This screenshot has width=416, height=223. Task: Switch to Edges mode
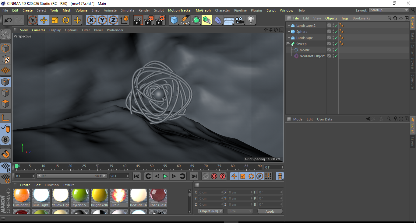5,93
